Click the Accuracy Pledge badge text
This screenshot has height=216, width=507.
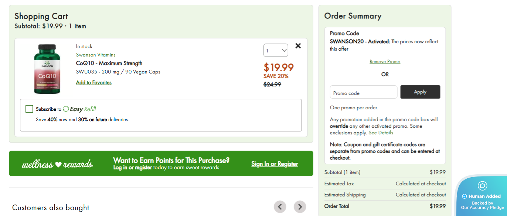pos(482,205)
